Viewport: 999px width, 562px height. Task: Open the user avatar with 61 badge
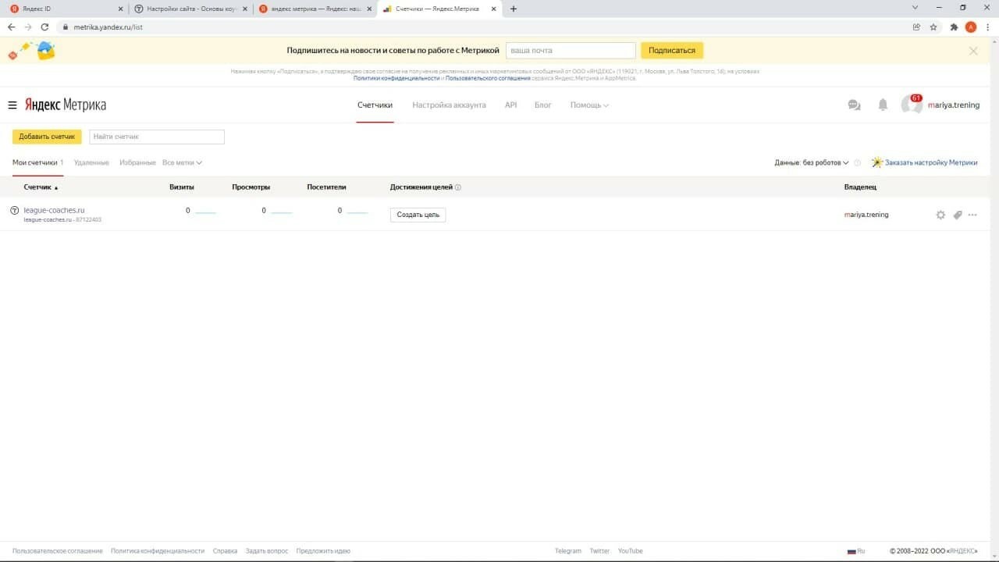pyautogui.click(x=911, y=105)
